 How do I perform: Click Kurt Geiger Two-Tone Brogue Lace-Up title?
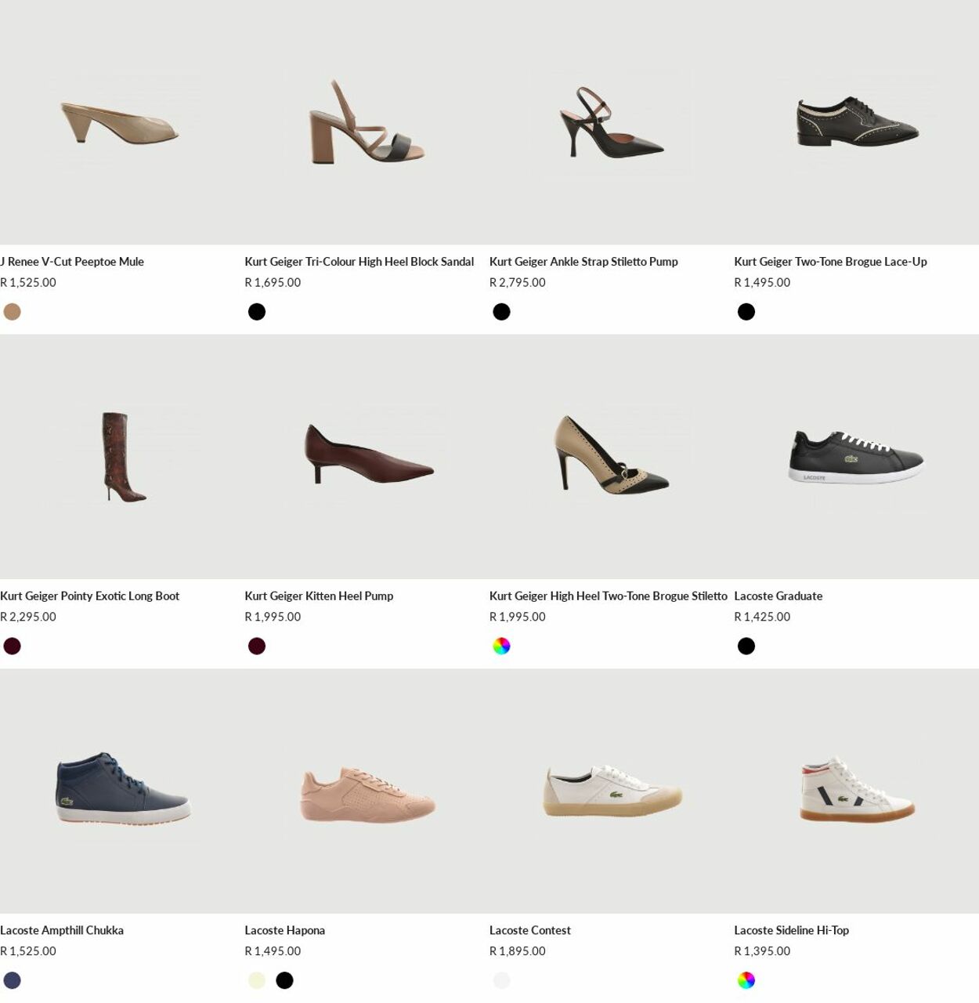tap(830, 262)
